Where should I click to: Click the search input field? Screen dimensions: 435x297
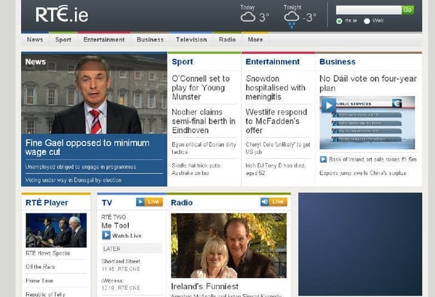tap(368, 10)
